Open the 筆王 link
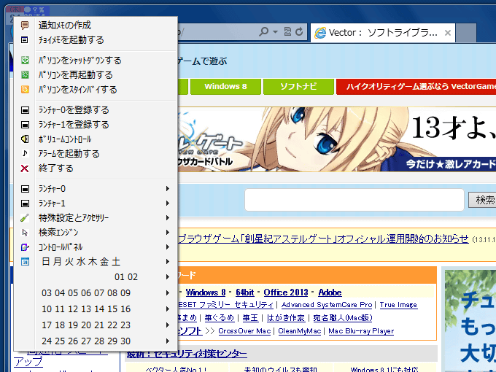The width and height of the screenshot is (496, 372). [250, 318]
